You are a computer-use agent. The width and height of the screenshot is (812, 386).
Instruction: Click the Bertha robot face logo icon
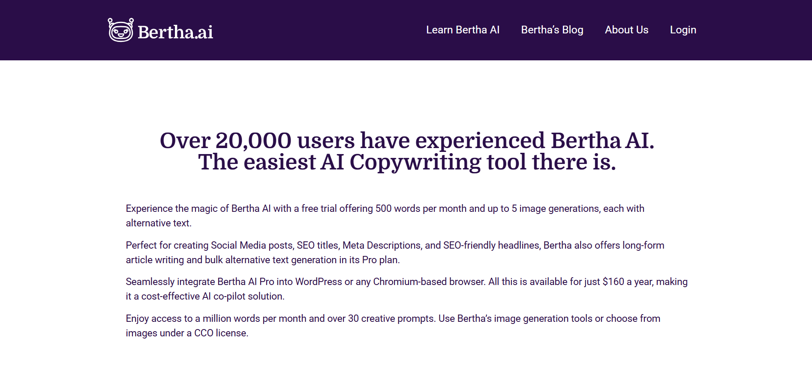120,30
